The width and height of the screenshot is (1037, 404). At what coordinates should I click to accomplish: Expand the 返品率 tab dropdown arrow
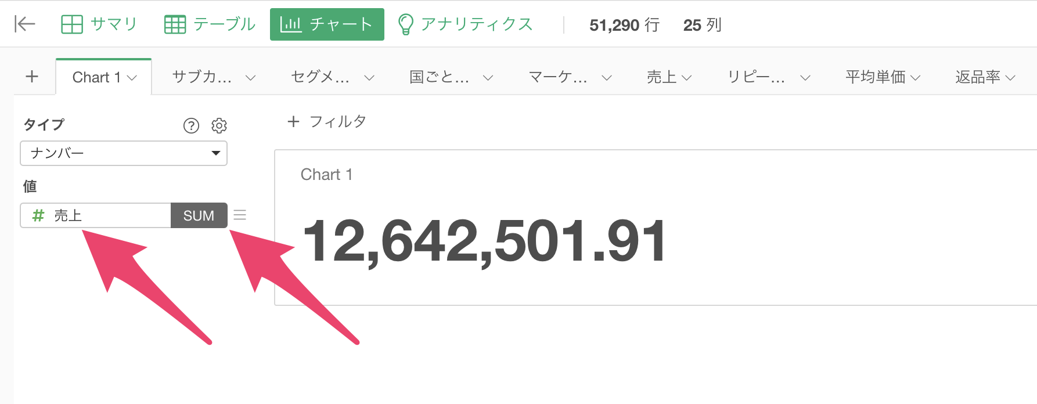[x=1010, y=78]
